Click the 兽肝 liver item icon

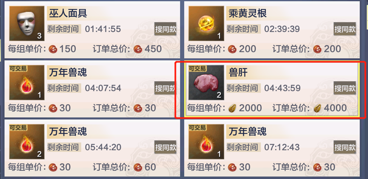pyautogui.click(x=206, y=83)
